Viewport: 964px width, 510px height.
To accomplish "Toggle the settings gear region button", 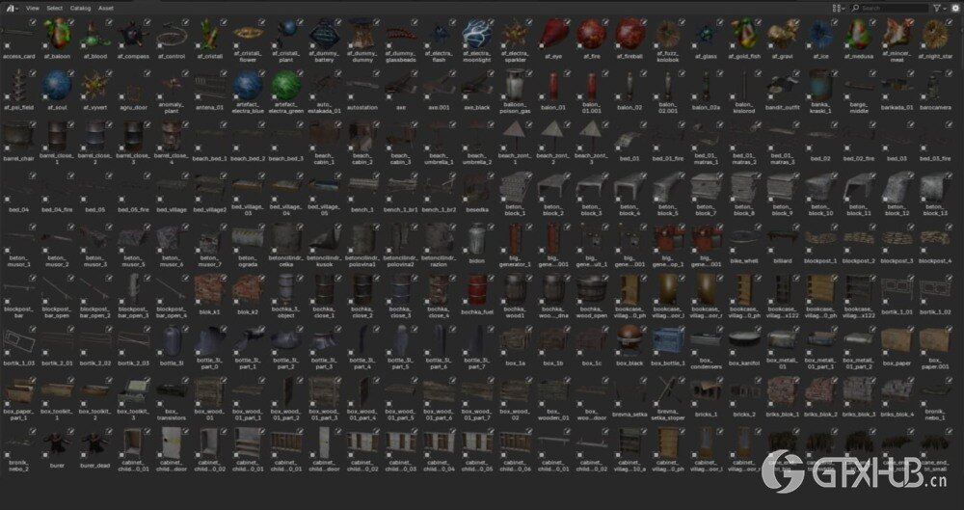I will 956,8.
